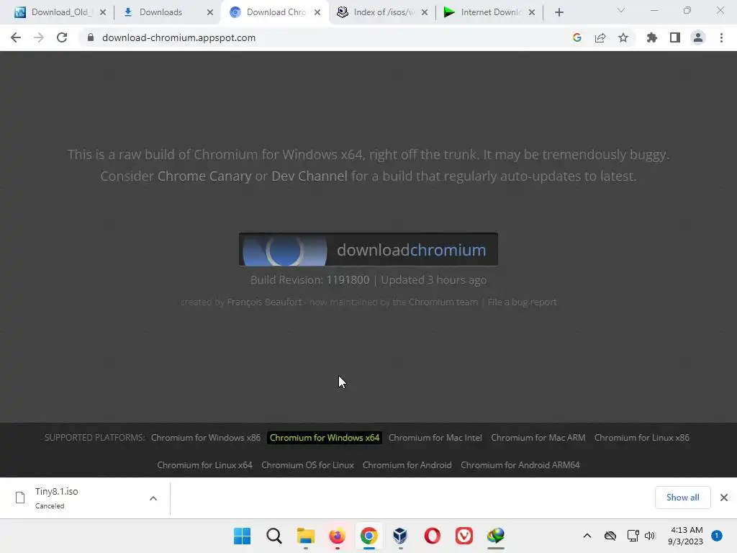Open the Chromium team link

tap(443, 302)
